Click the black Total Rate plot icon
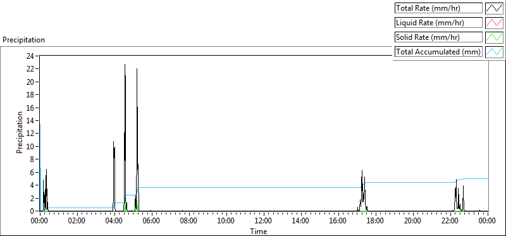The image size is (506, 236). point(495,8)
